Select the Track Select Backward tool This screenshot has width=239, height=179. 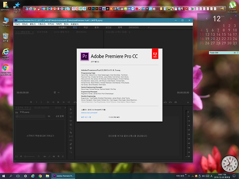(71, 117)
